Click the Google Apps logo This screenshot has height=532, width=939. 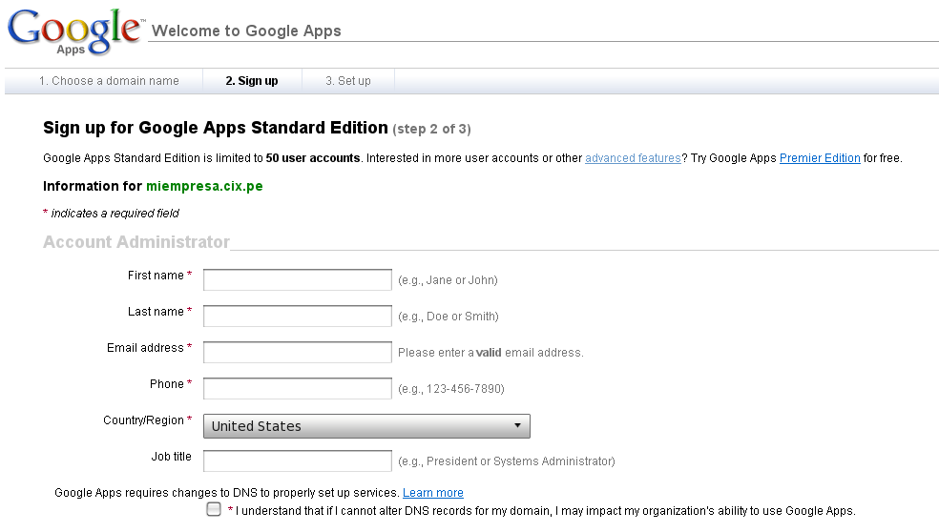pyautogui.click(x=75, y=32)
